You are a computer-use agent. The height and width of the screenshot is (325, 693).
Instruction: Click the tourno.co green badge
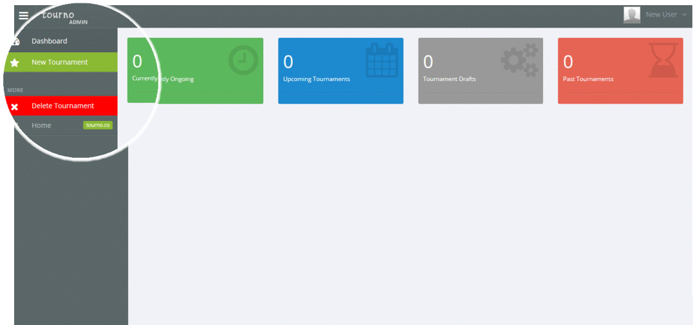98,125
